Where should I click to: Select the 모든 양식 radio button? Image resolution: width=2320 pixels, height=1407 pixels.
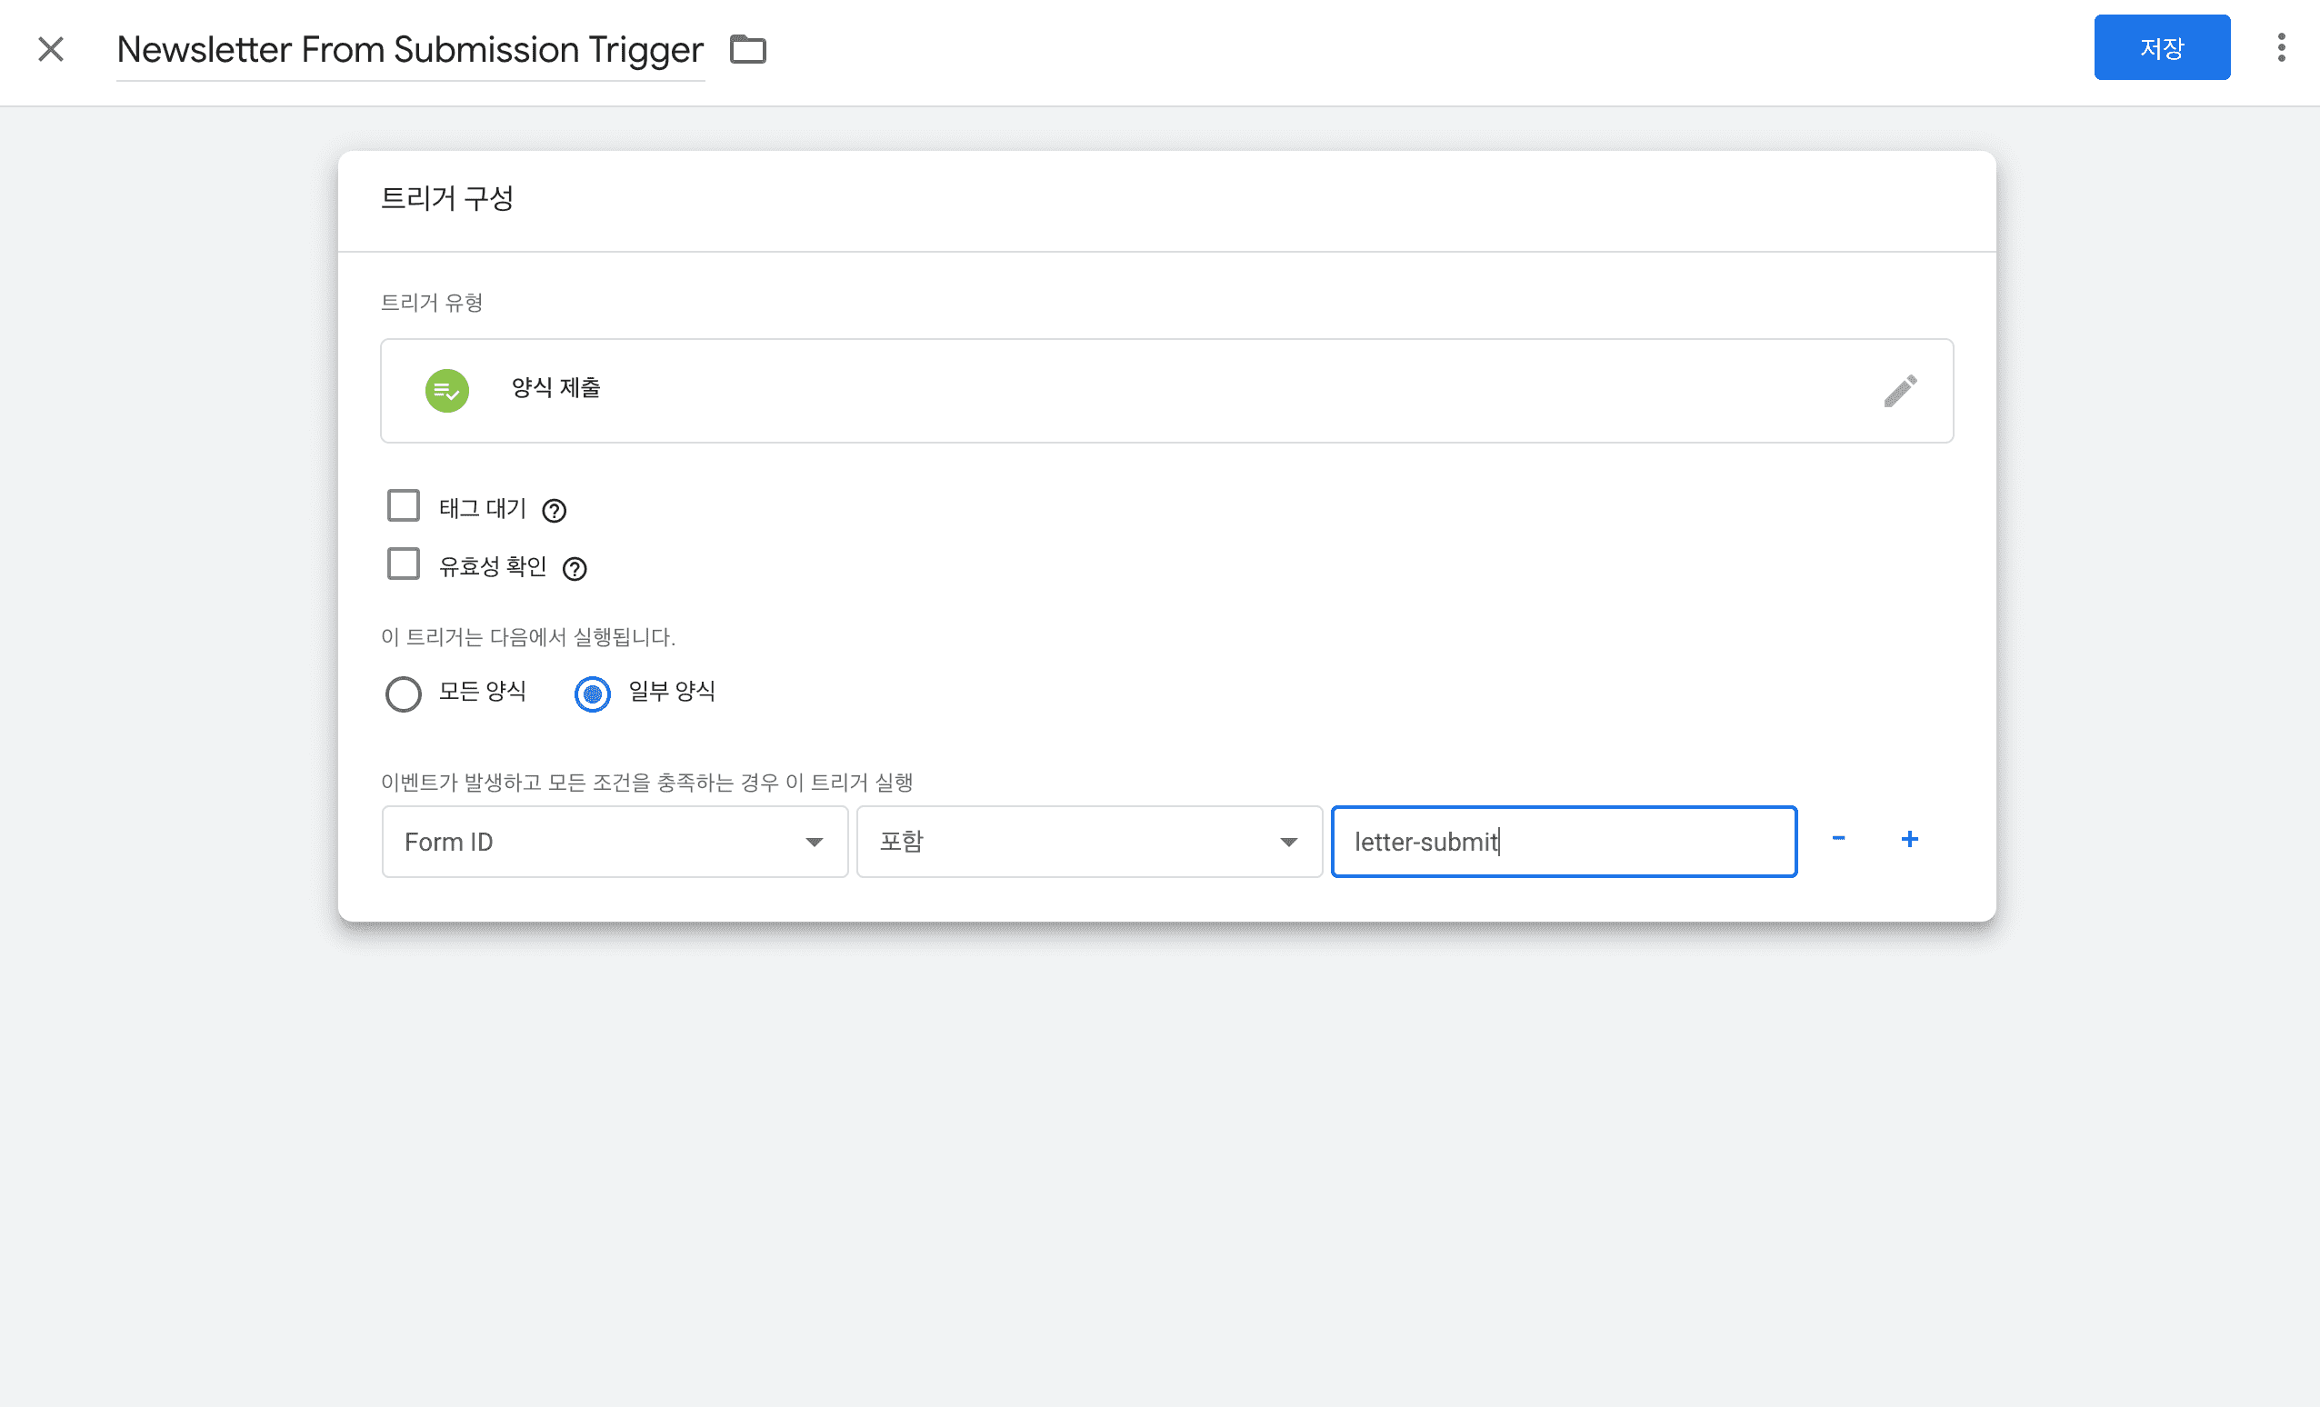click(403, 694)
